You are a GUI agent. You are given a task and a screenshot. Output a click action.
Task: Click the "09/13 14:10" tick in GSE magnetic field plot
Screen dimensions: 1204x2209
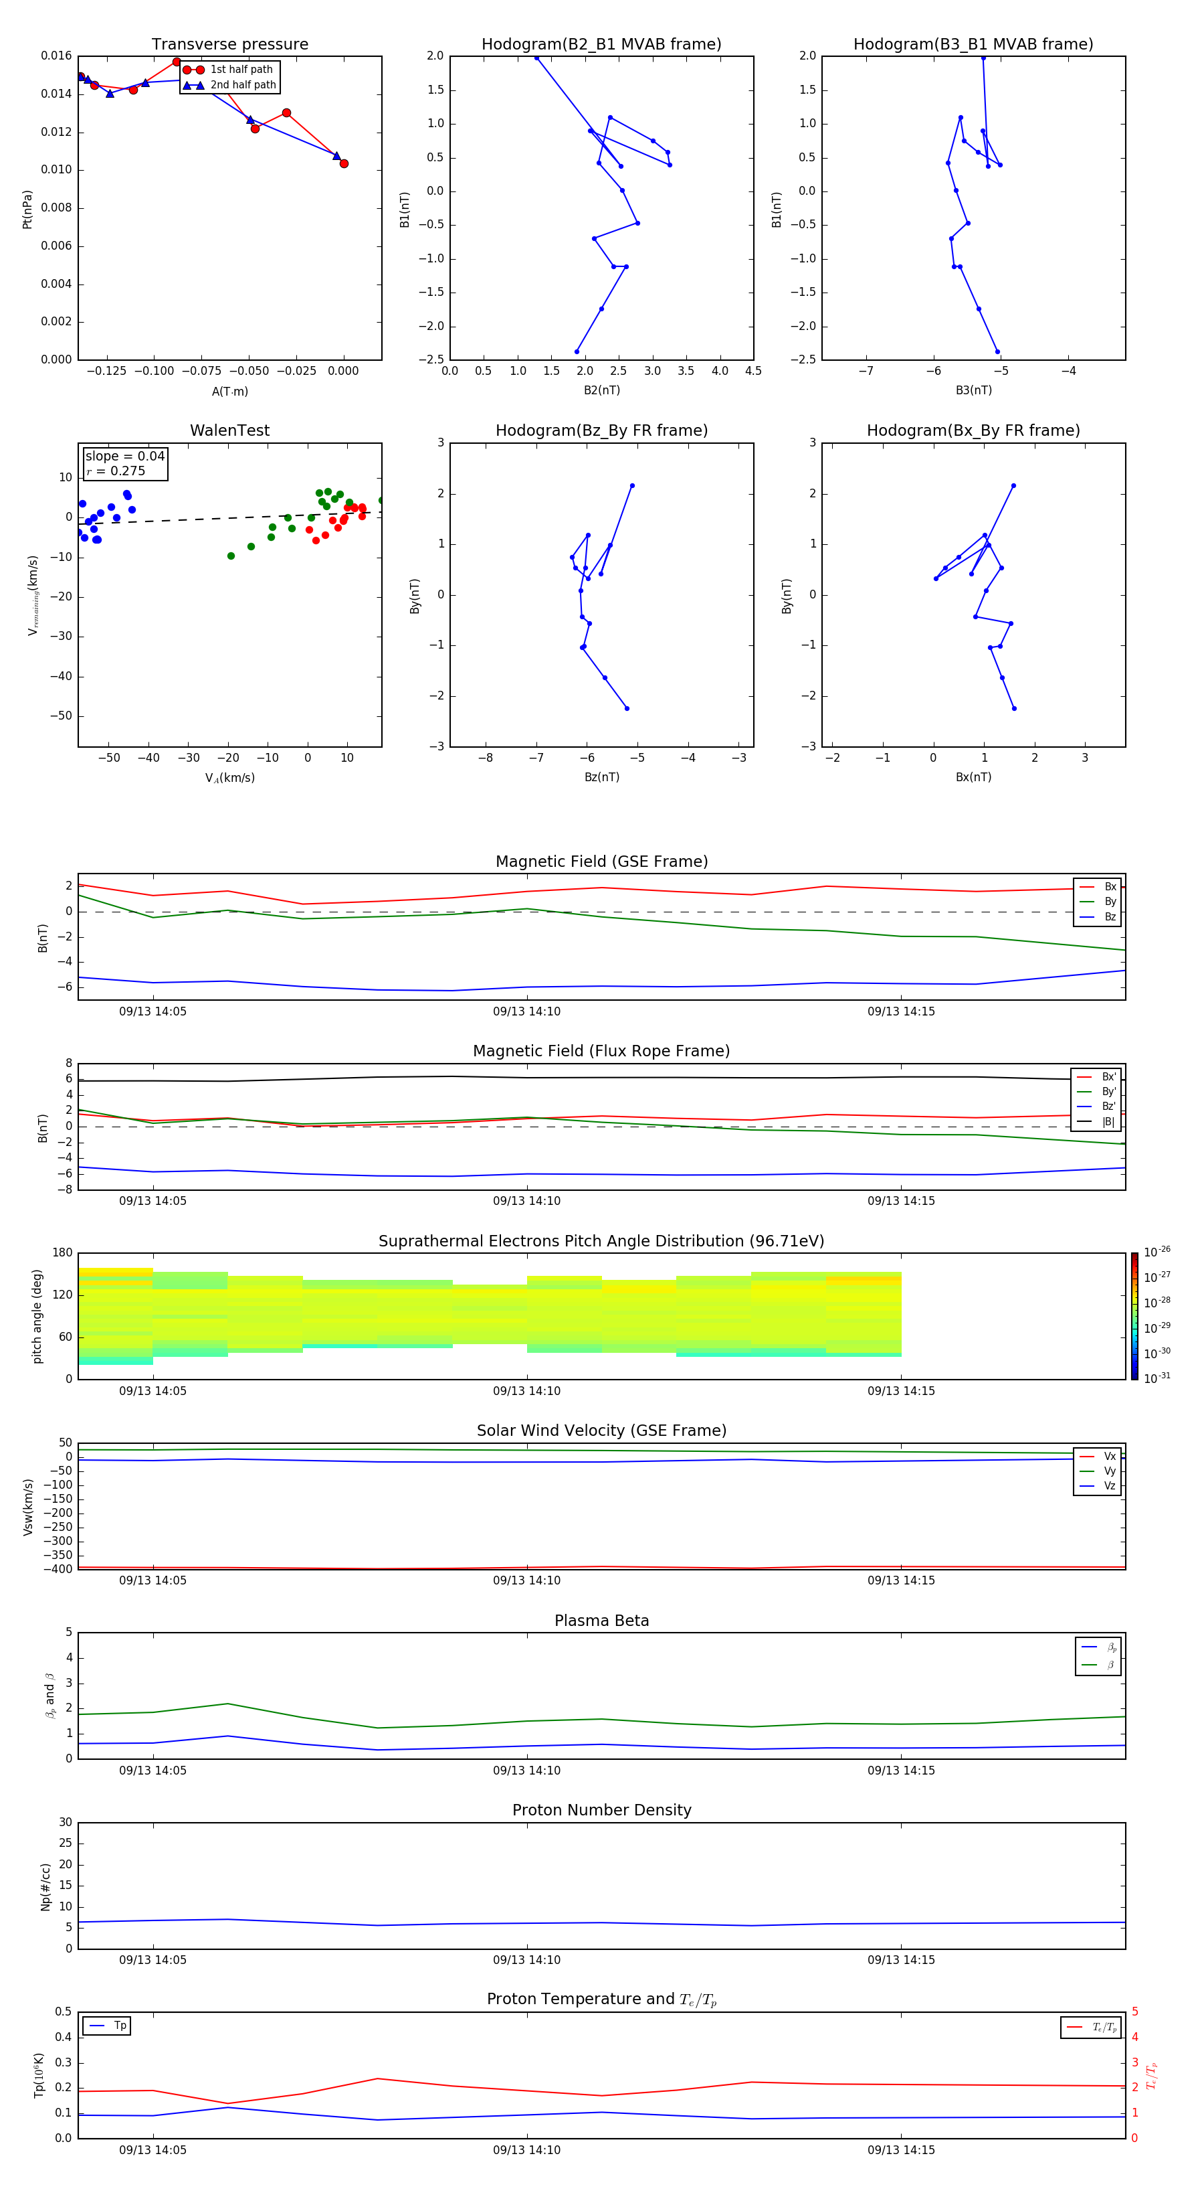tap(526, 1012)
